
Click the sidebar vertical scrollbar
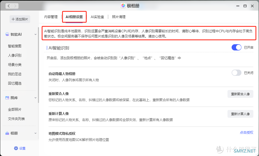click(38, 65)
